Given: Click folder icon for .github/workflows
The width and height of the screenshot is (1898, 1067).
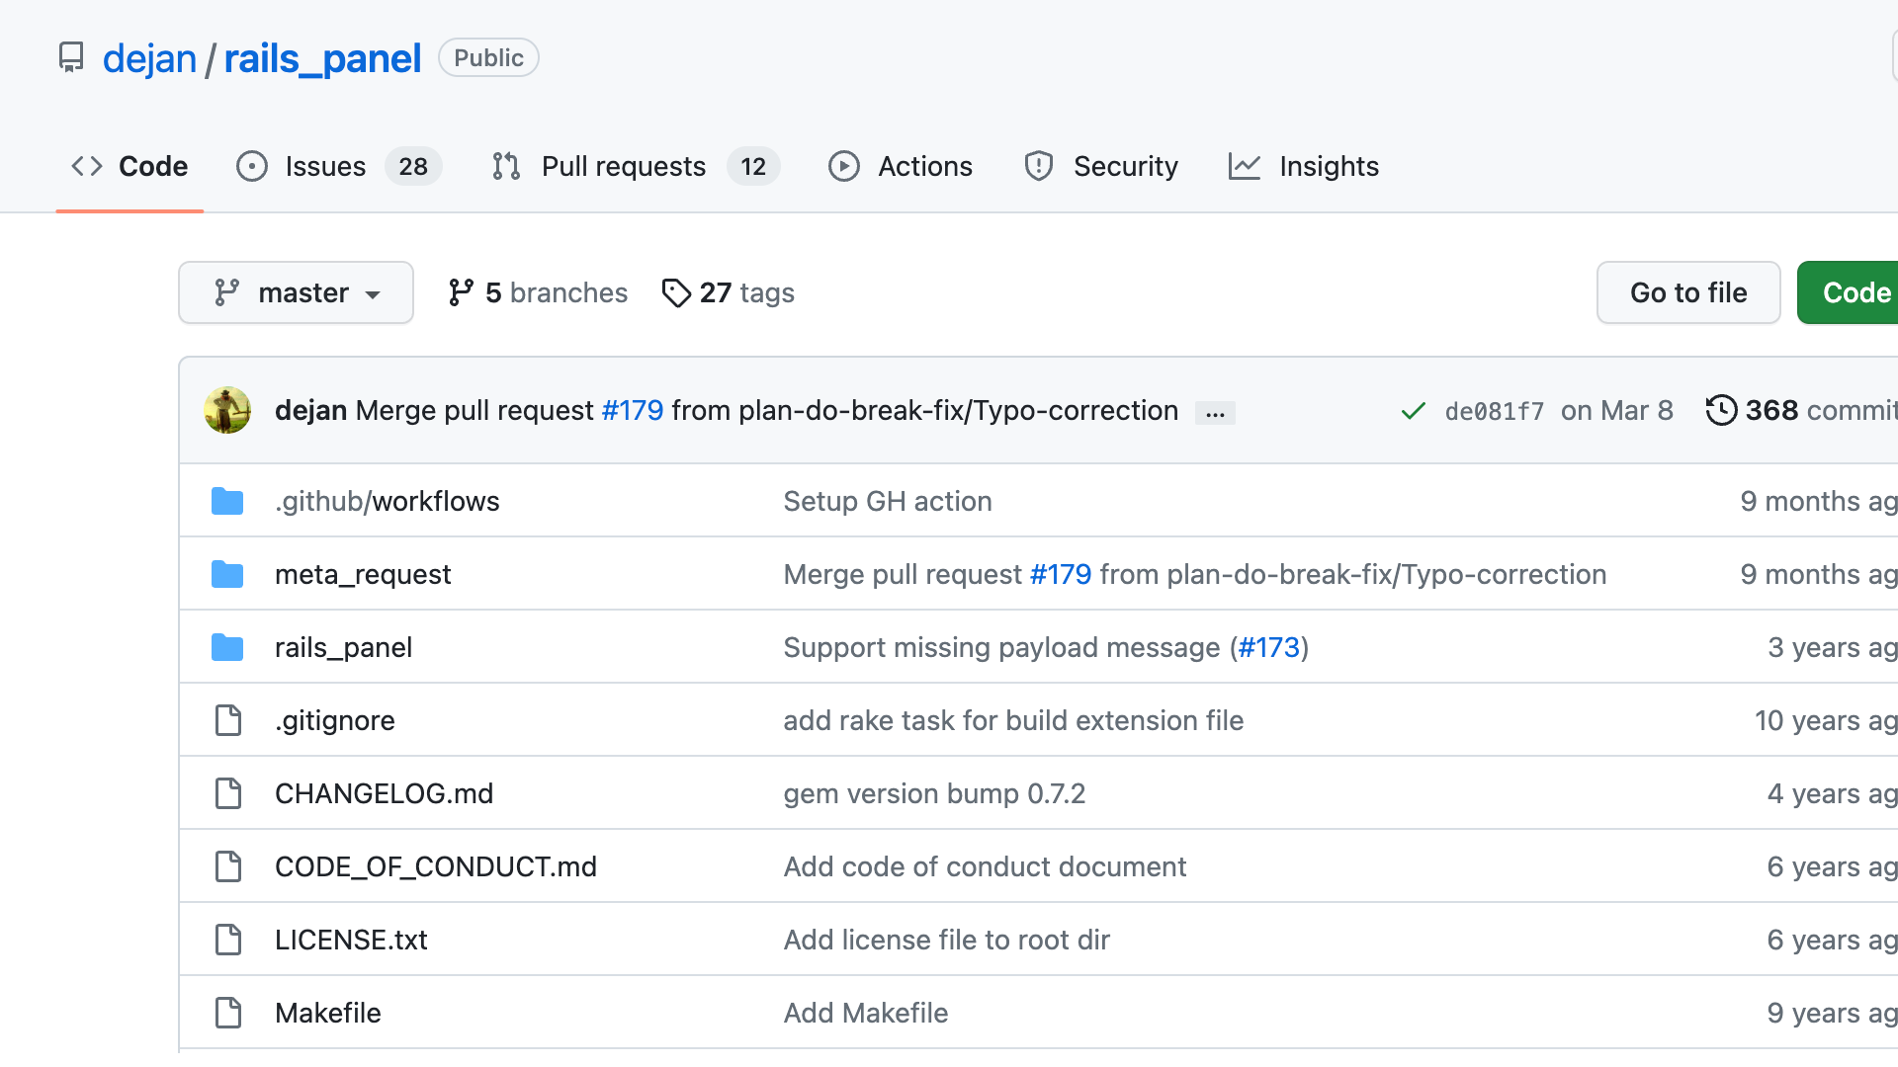Looking at the screenshot, I should pyautogui.click(x=227, y=501).
